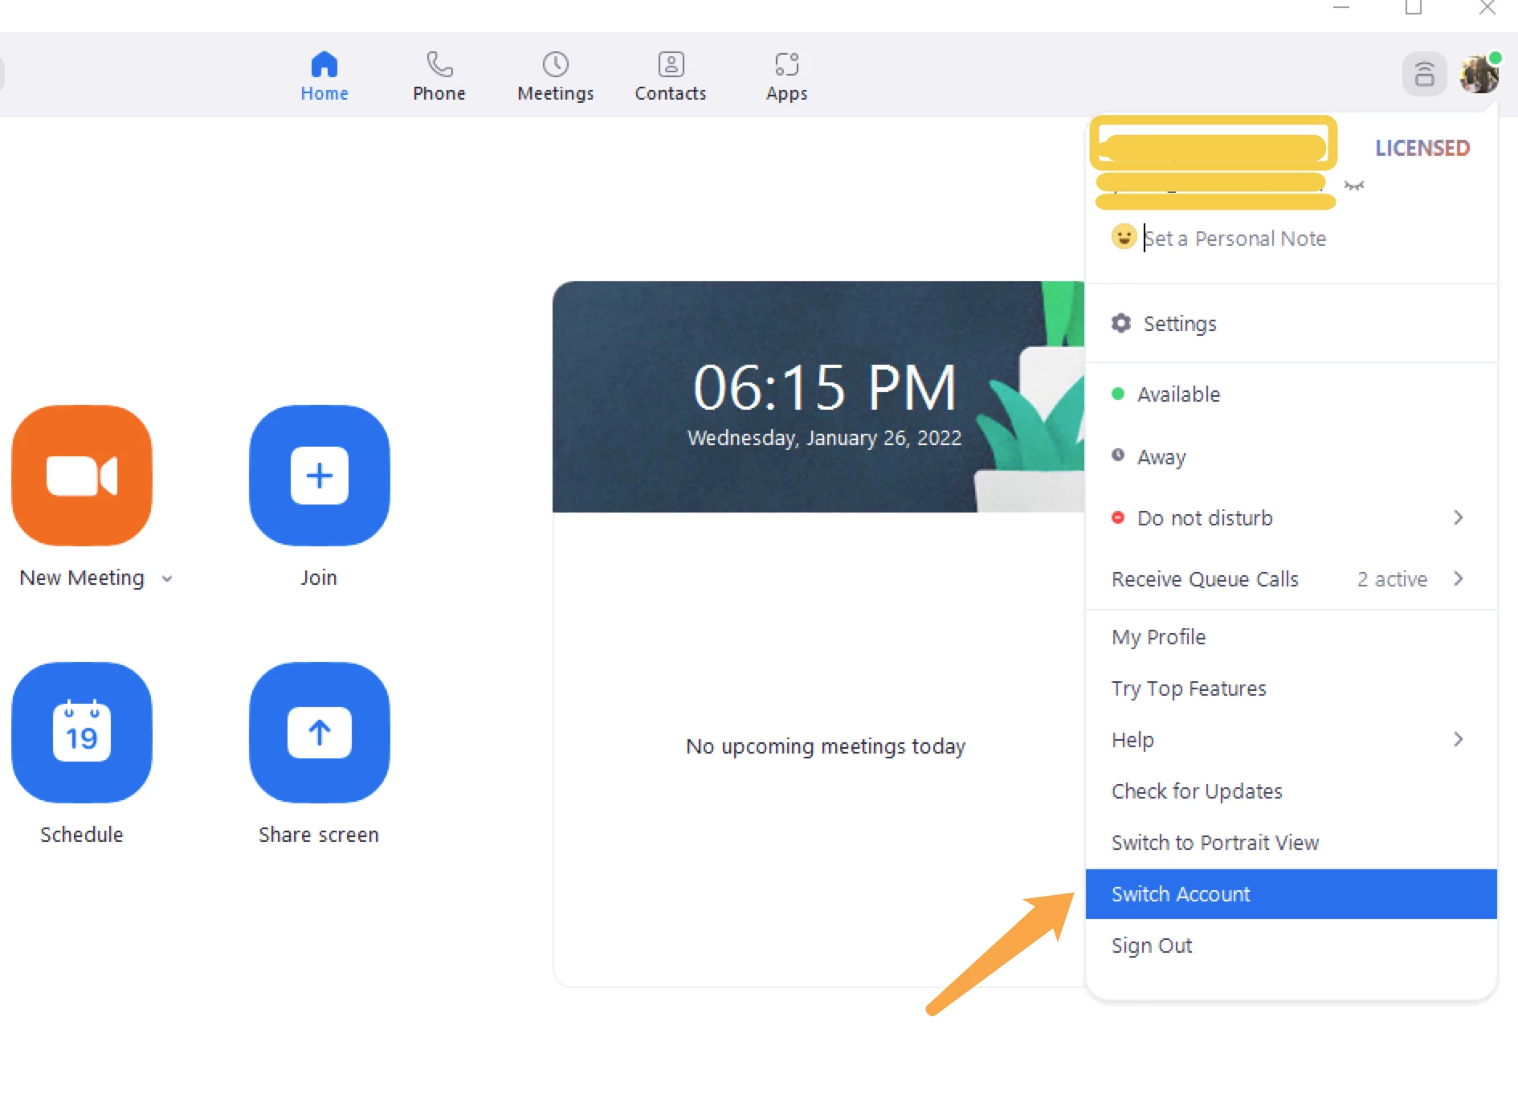
Task: Click the 2 active queue count
Action: pyautogui.click(x=1392, y=579)
